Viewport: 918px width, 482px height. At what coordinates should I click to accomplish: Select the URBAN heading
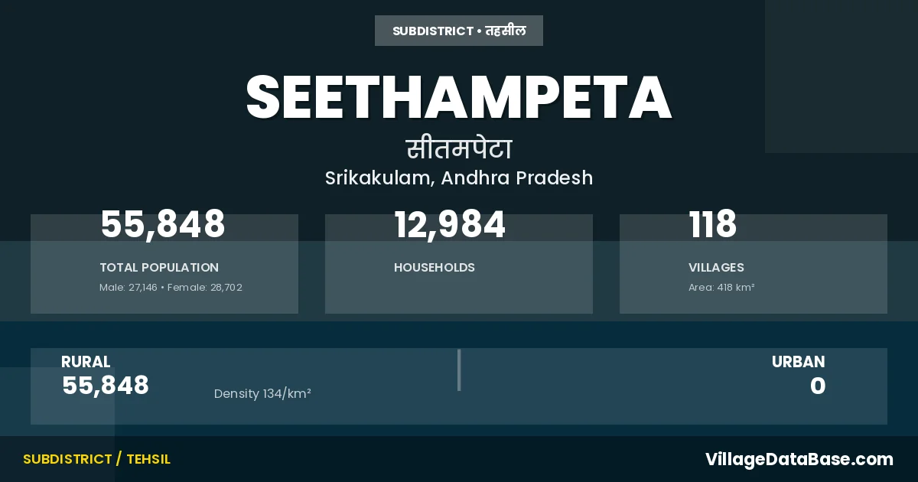click(798, 362)
